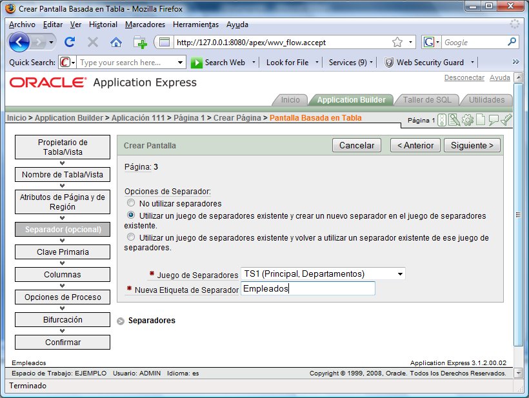Click the Web Security Guard shield icon
Screen dimensions: 529x398
(x=388, y=63)
